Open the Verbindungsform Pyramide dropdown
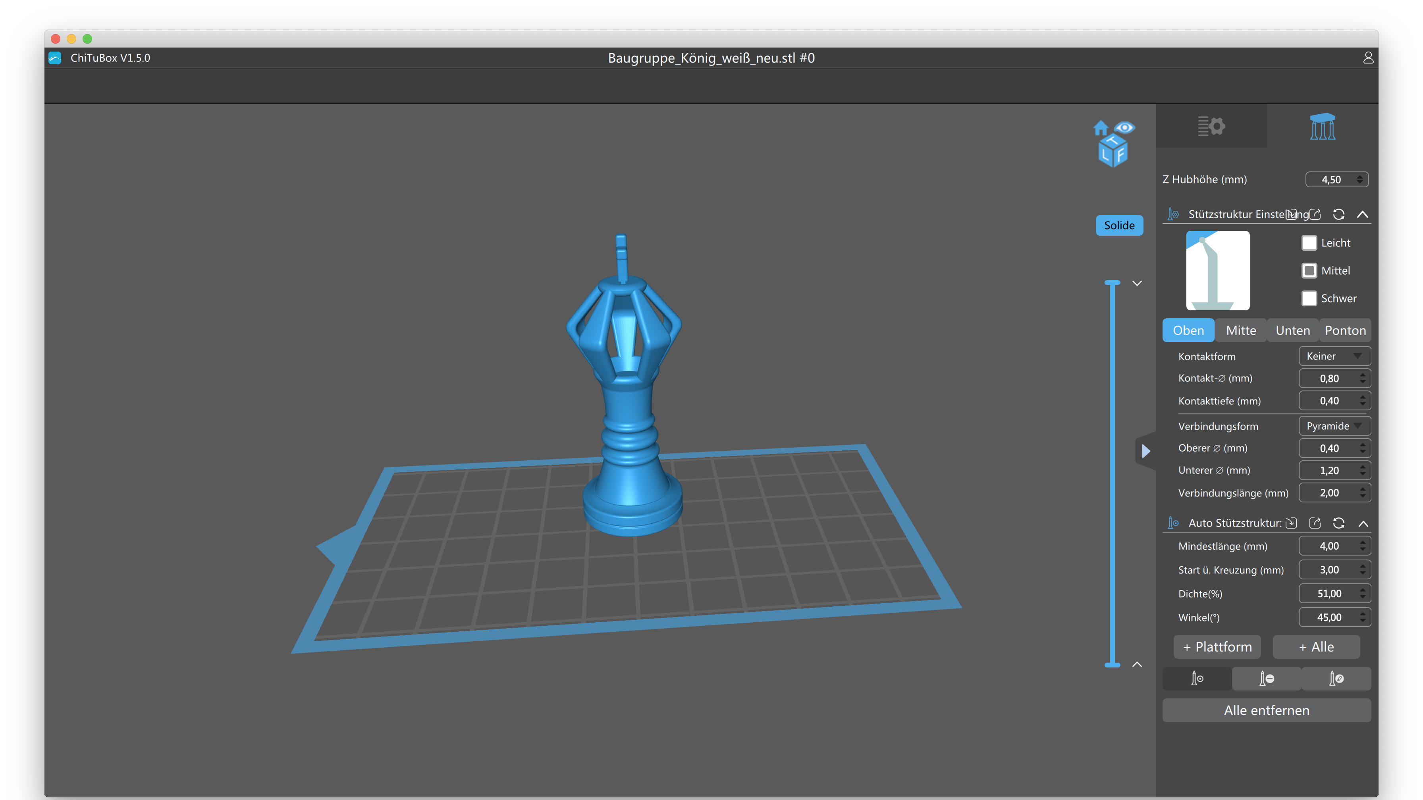The height and width of the screenshot is (800, 1423). click(x=1334, y=426)
